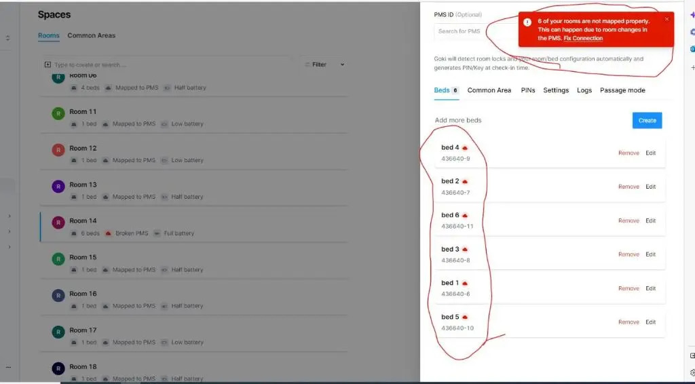Click the Room 11 green avatar icon
695x384 pixels.
(58, 113)
